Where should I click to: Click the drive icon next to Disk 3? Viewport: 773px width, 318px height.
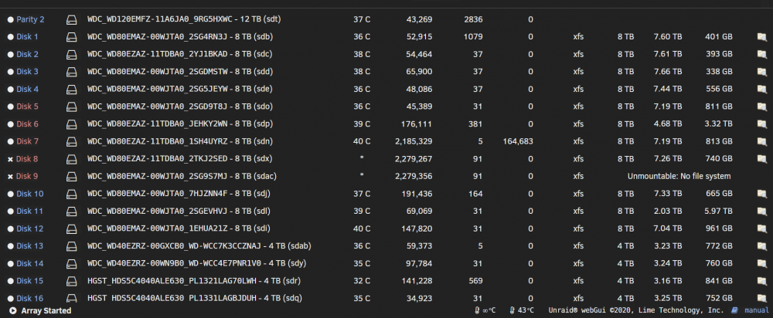(x=72, y=72)
